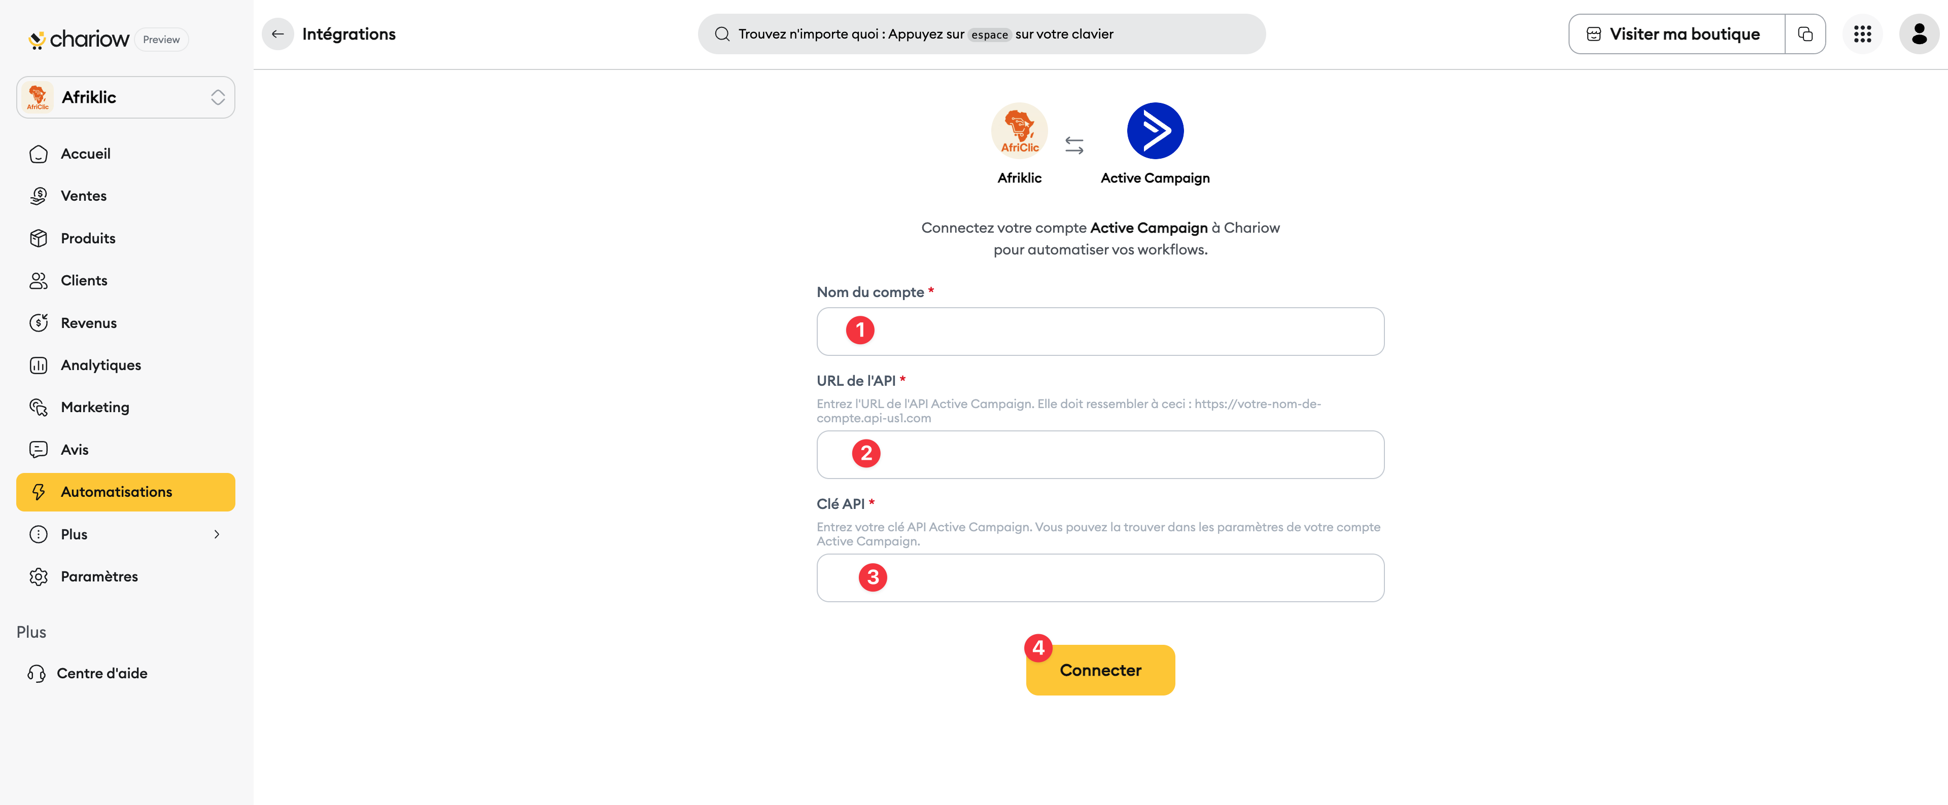Image resolution: width=1948 pixels, height=805 pixels.
Task: Open the Afriklic store switcher dropdown
Action: point(125,97)
